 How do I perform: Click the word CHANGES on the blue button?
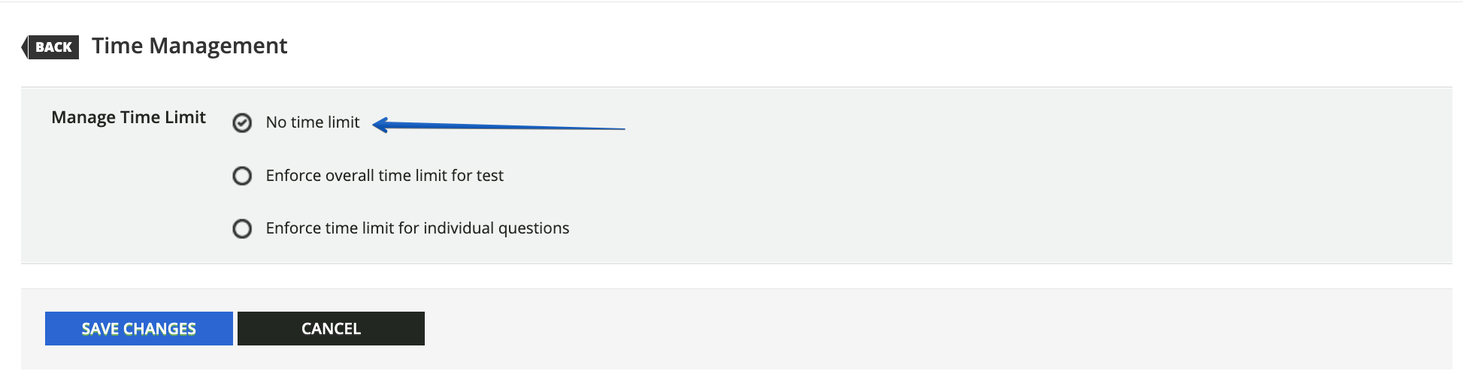click(x=159, y=329)
